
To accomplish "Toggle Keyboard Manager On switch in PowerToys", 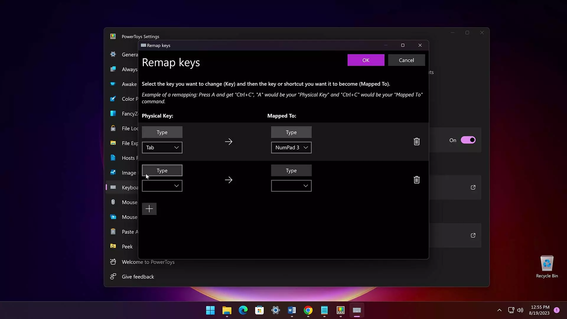I will coord(468,140).
